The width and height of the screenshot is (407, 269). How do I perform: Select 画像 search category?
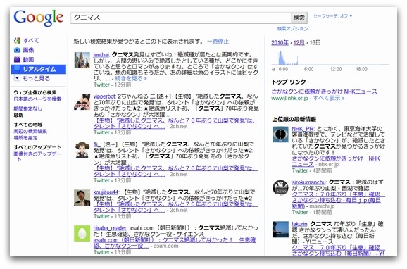click(x=29, y=50)
